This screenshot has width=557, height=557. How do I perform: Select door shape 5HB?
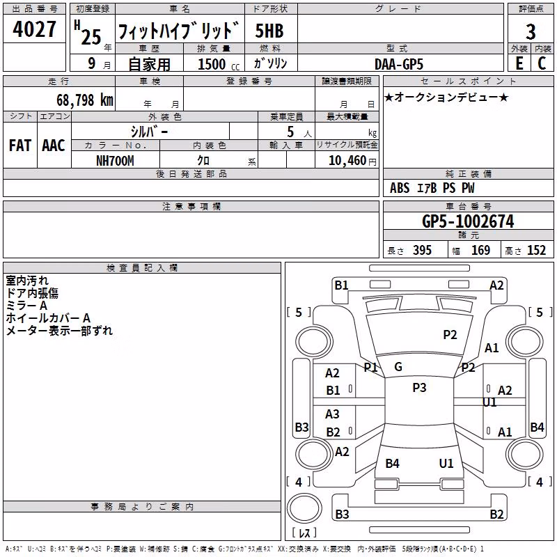coord(269,31)
